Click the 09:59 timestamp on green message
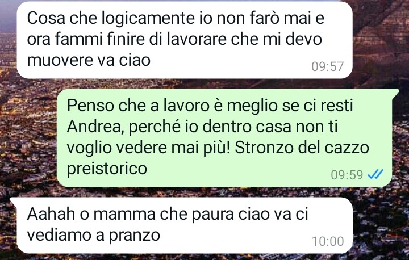 (x=347, y=174)
